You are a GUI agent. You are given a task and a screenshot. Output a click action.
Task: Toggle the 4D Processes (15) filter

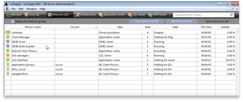[182, 21]
